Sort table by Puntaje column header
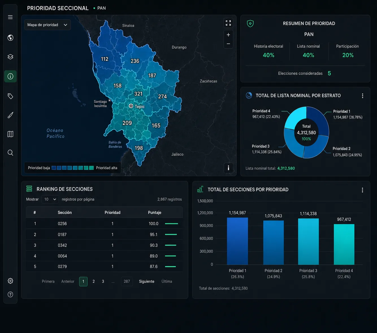377x333 pixels. tap(155, 212)
